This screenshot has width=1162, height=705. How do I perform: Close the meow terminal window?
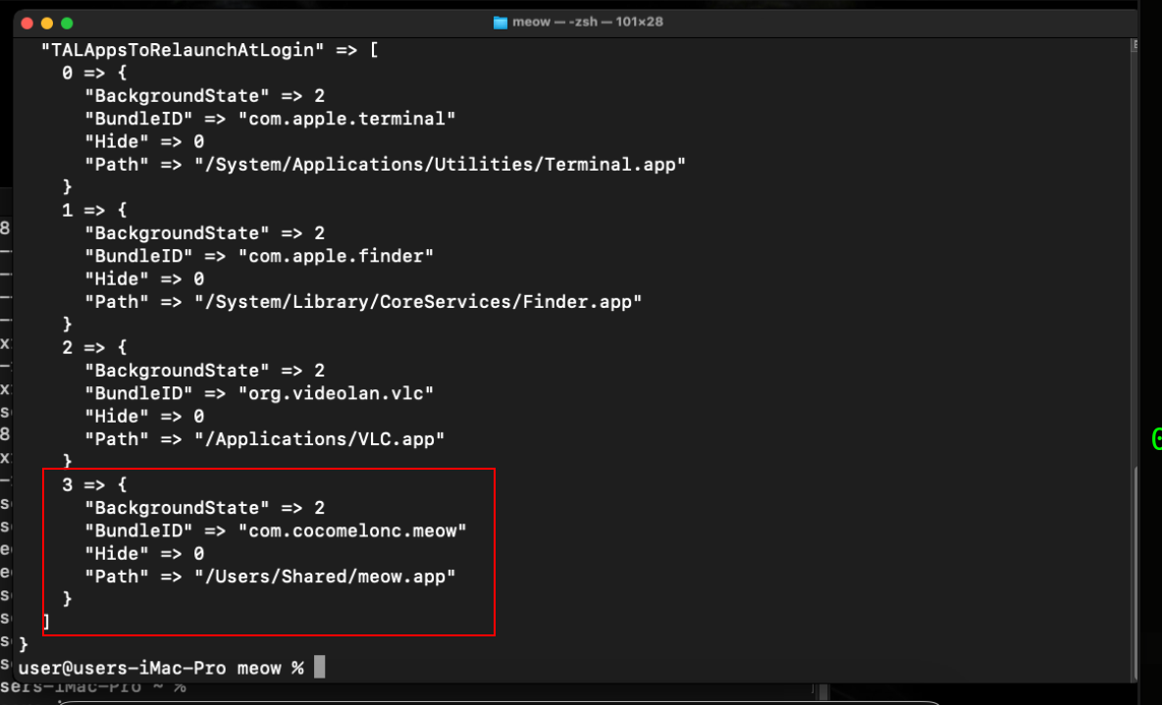[26, 22]
